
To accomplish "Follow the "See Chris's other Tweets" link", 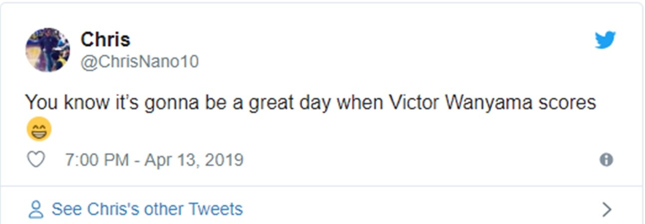I will 147,209.
